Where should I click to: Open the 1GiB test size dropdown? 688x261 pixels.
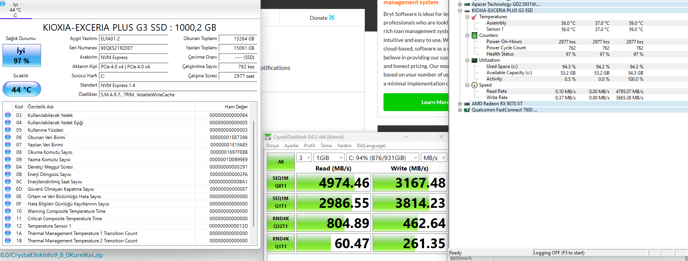point(329,158)
